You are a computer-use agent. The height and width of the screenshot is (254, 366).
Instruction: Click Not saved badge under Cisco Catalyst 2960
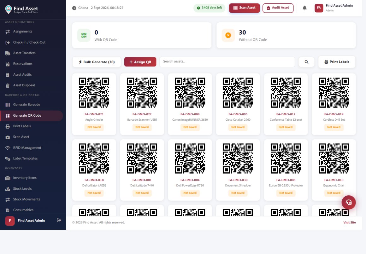(x=238, y=127)
